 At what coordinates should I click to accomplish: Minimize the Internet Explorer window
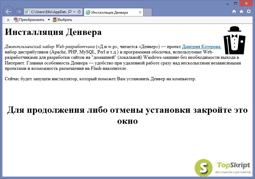click(227, 4)
